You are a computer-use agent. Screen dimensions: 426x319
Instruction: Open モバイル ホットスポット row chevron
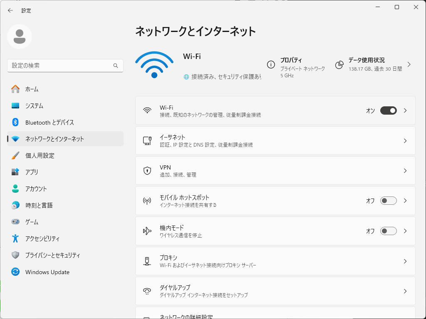405,201
